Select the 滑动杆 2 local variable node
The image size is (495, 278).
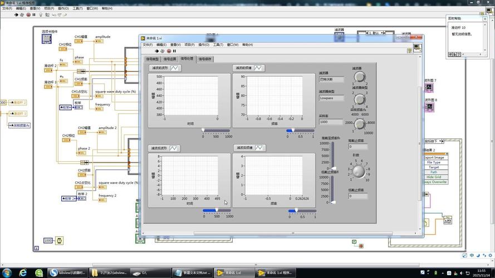(18, 102)
